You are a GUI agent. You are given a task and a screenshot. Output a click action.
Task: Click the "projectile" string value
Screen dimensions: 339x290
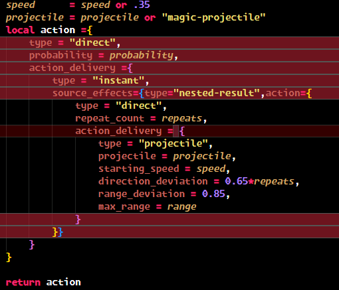(173, 143)
